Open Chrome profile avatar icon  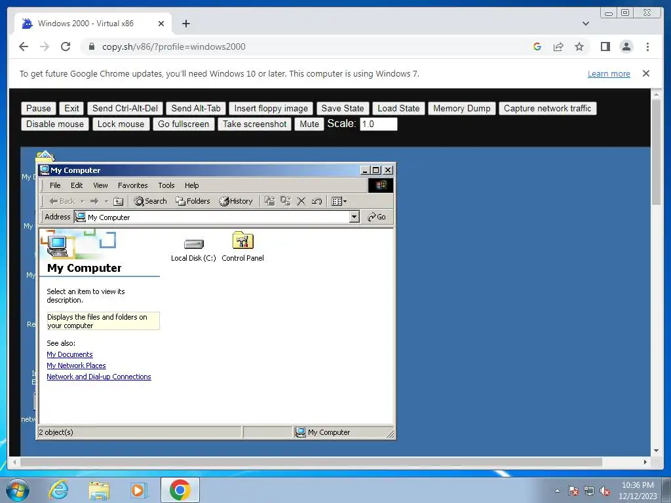coord(626,47)
